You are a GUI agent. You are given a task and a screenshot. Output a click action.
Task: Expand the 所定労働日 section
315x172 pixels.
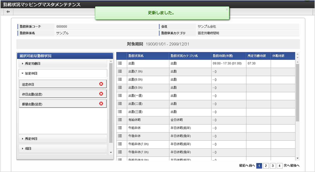63,64
